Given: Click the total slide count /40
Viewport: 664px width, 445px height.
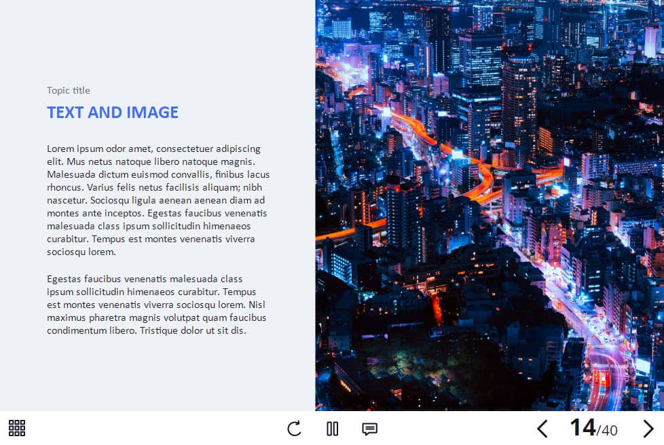Looking at the screenshot, I should 607,430.
